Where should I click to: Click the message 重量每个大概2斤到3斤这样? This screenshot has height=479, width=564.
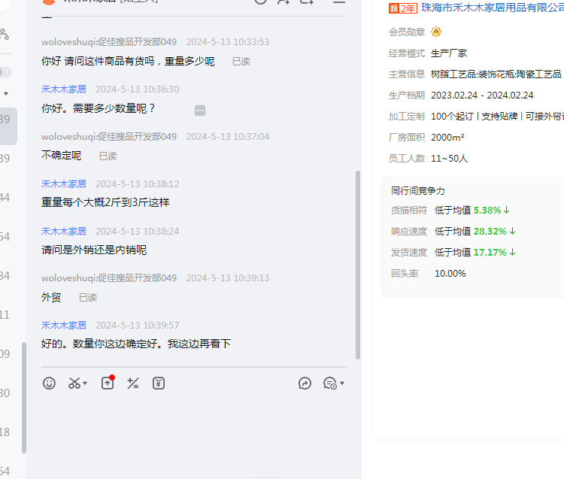105,202
